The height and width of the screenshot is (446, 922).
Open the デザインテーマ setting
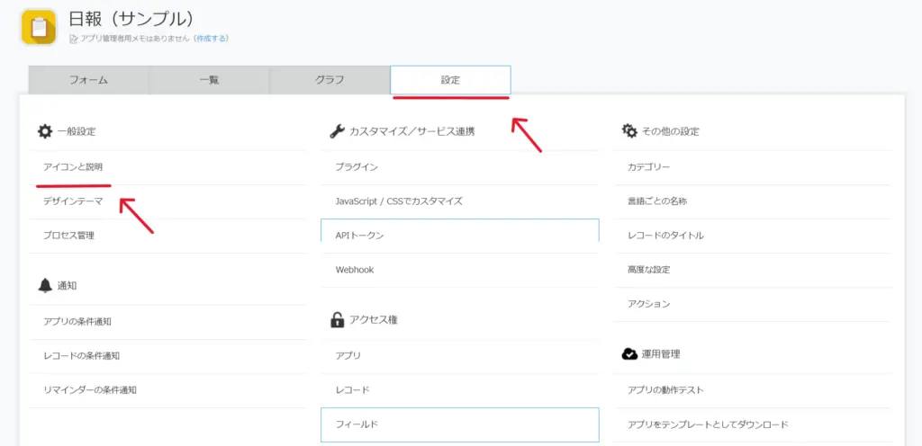click(x=73, y=201)
